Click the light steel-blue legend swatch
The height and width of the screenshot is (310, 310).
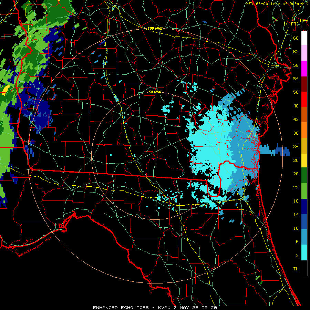[304, 237]
